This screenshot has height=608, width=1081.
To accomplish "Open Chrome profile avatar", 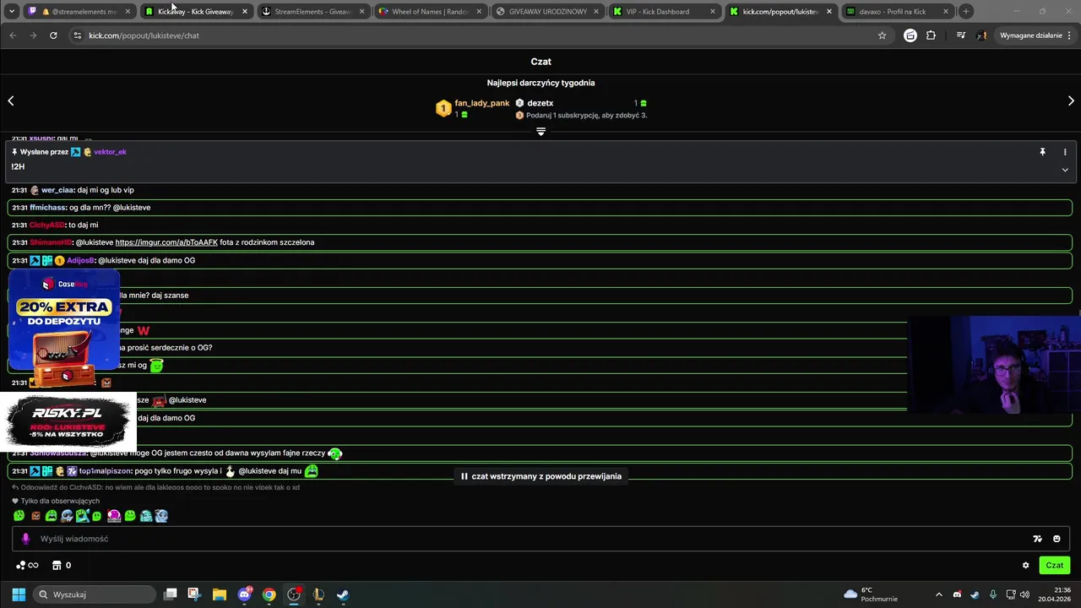I will pos(981,35).
